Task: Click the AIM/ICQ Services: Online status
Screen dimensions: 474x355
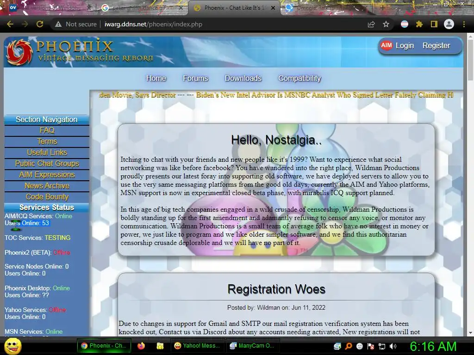Action: [38, 216]
